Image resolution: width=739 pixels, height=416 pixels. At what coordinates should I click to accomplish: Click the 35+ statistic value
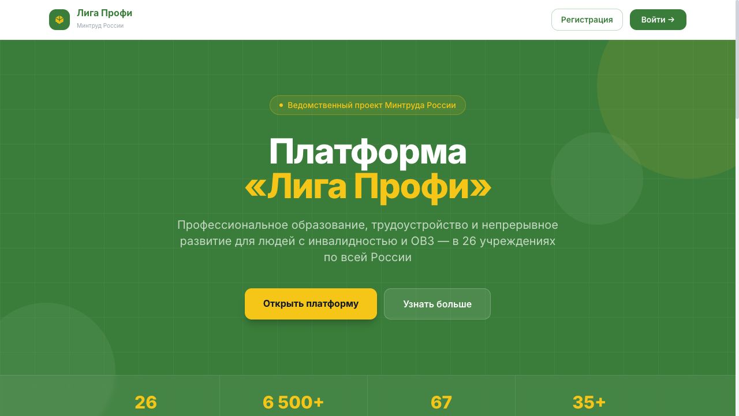[x=589, y=402]
